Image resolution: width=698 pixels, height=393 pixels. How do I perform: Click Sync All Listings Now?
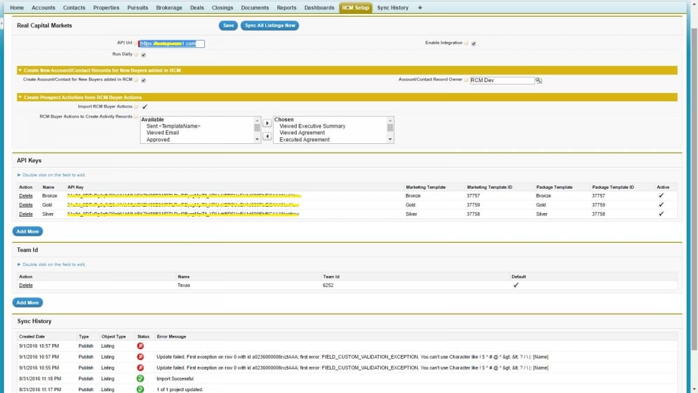coord(270,26)
